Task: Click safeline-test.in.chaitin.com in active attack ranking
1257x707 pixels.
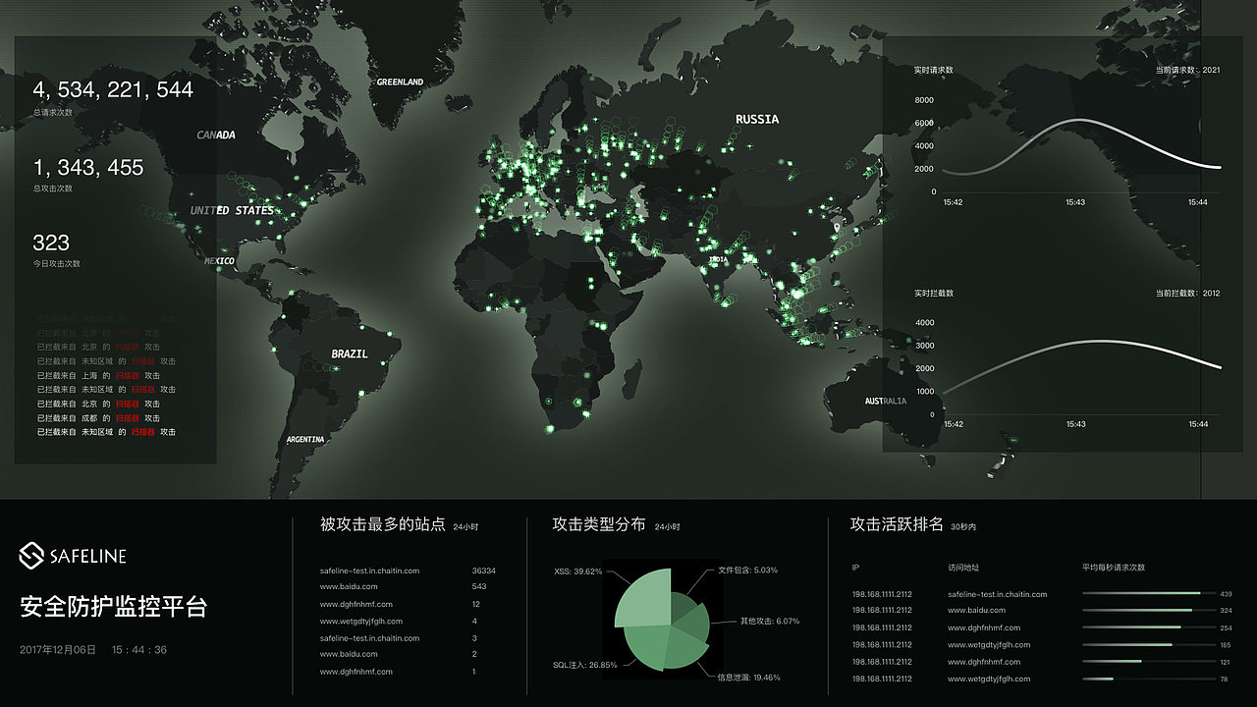Action: 997,594
